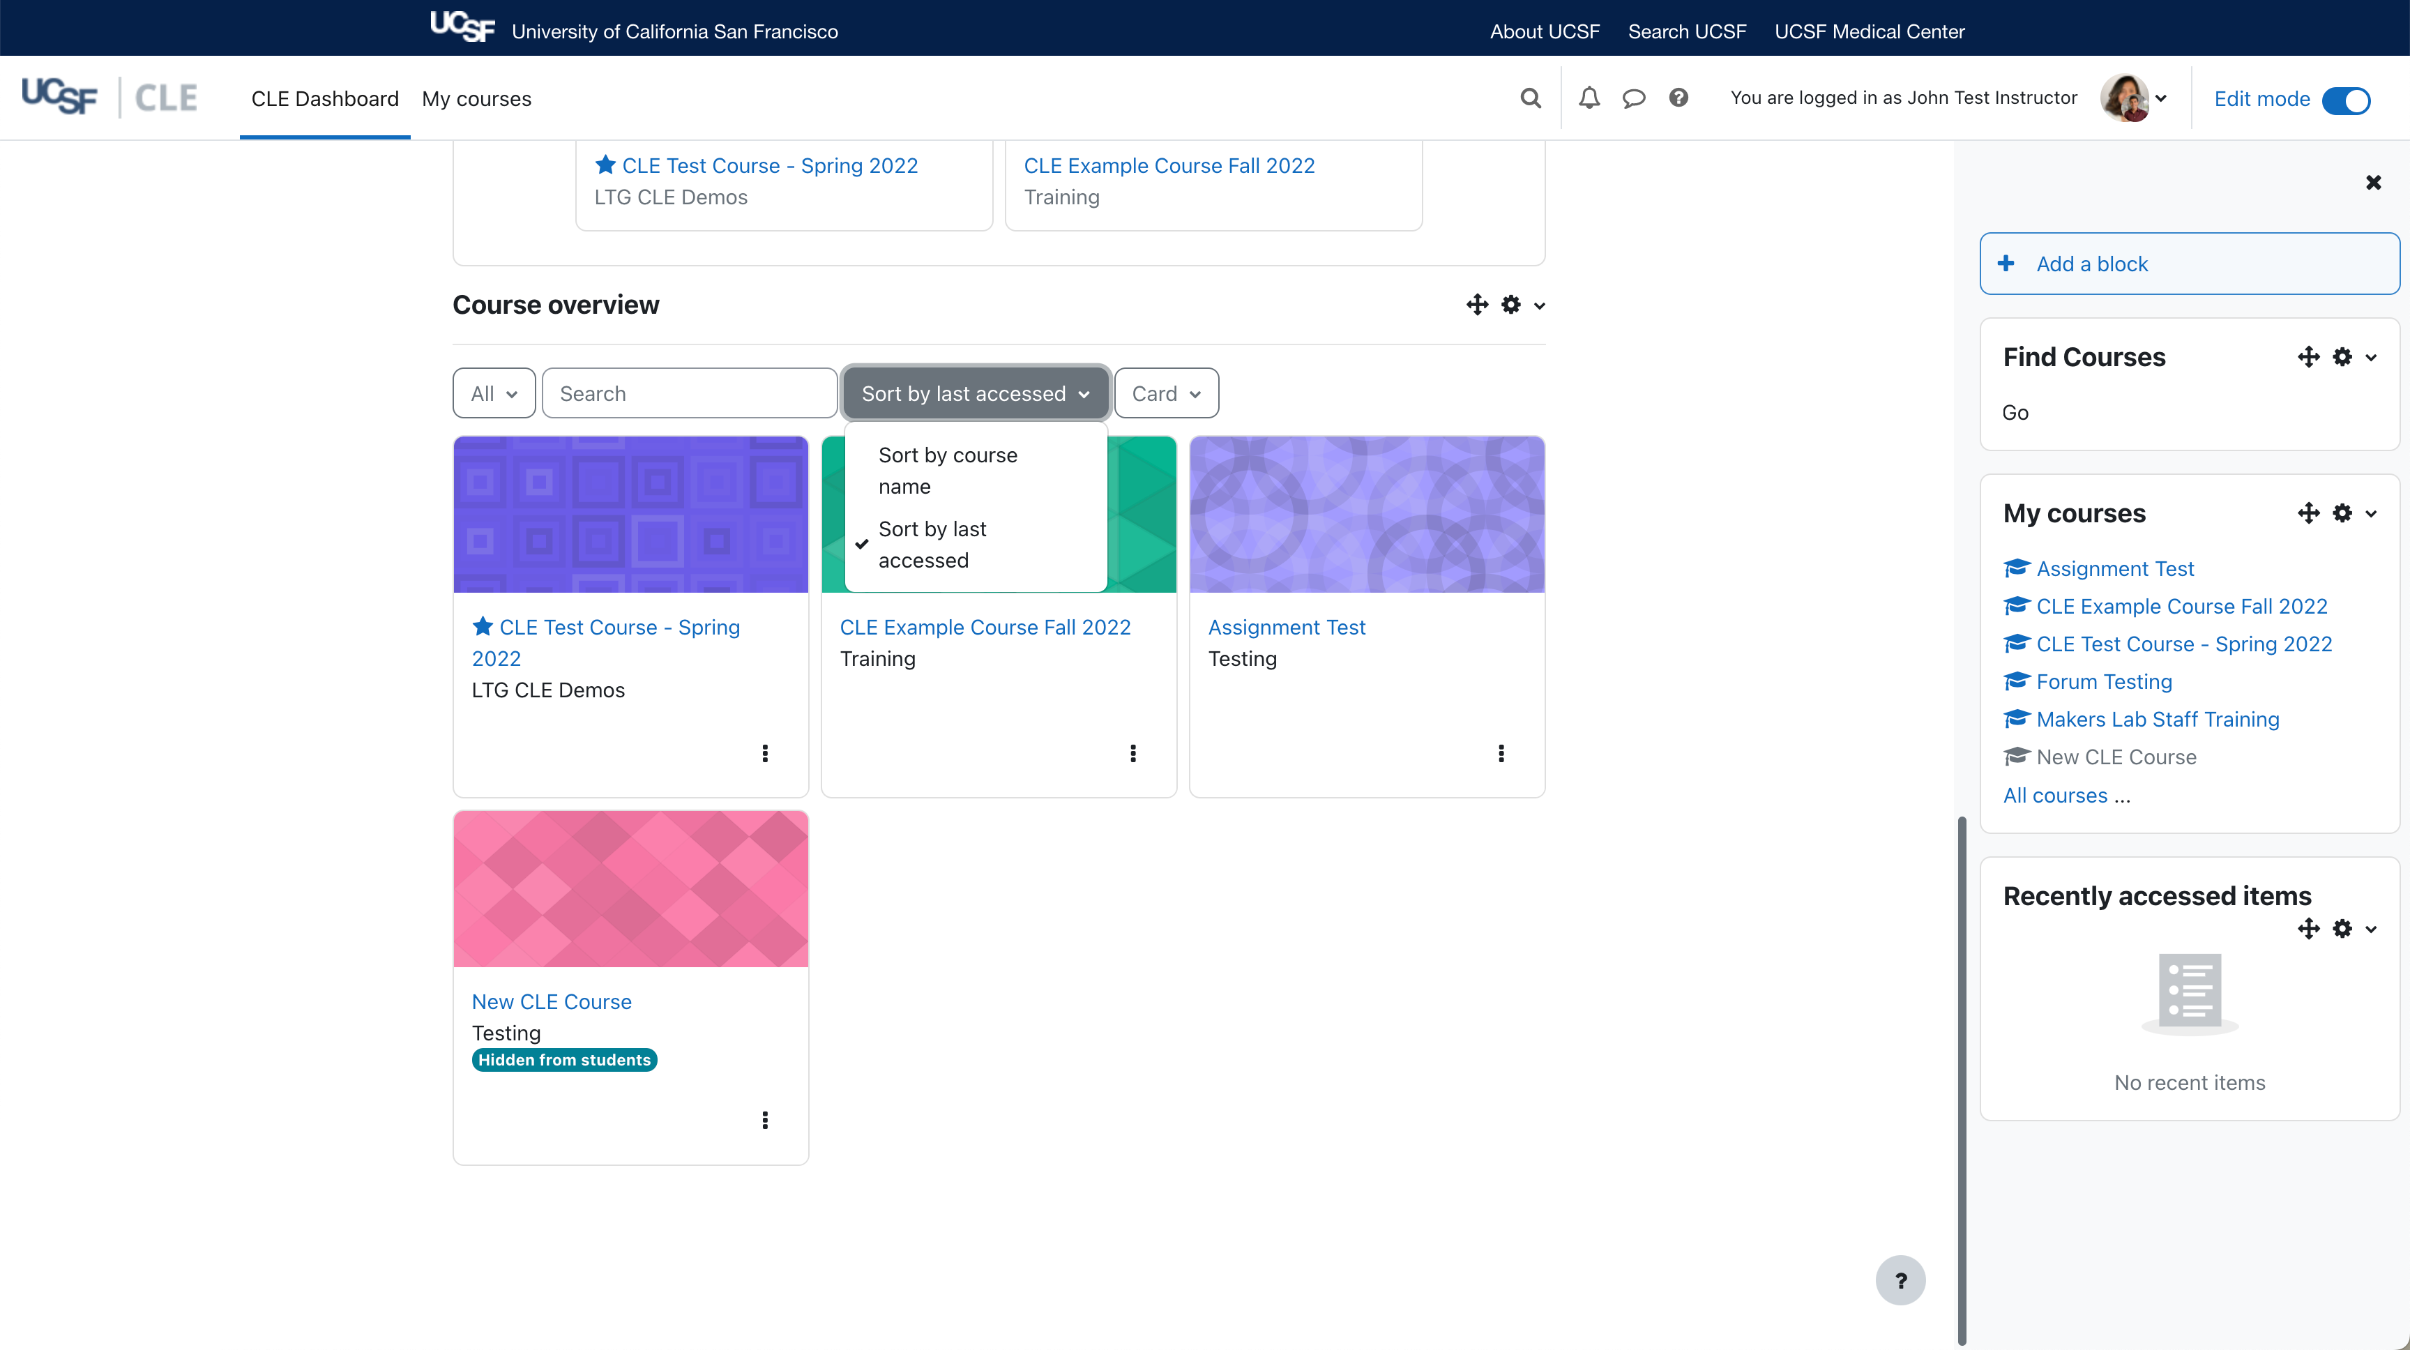Move the Find Courses block
2410x1350 pixels.
point(2308,358)
